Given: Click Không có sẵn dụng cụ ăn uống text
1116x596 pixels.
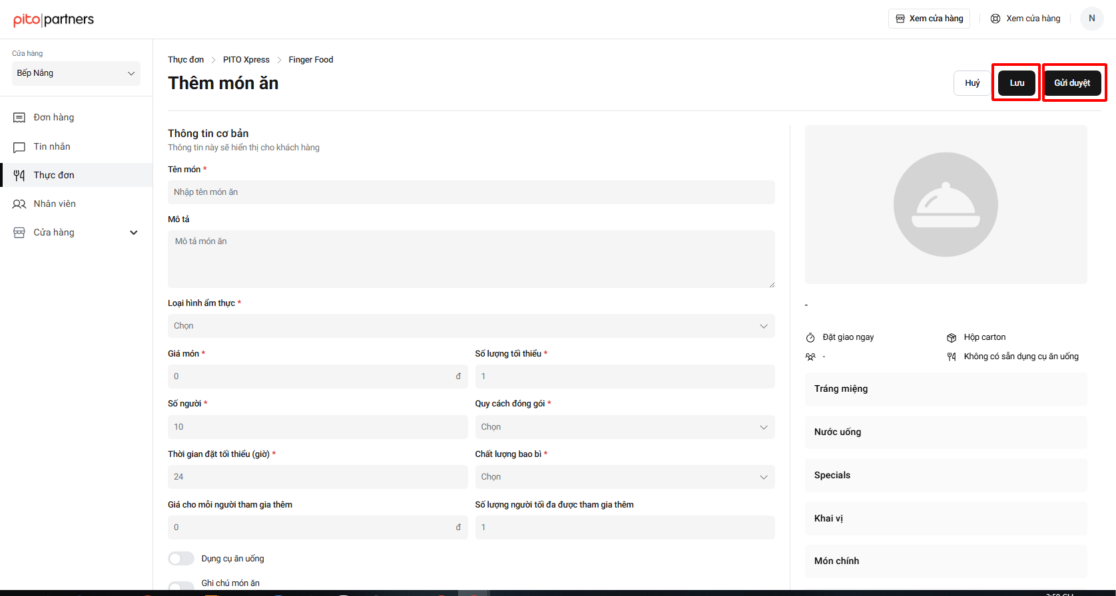Looking at the screenshot, I should (x=1021, y=357).
